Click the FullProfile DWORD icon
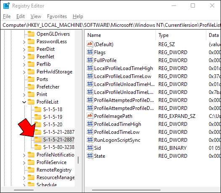This screenshot has width=221, height=193. pyautogui.click(x=90, y=60)
